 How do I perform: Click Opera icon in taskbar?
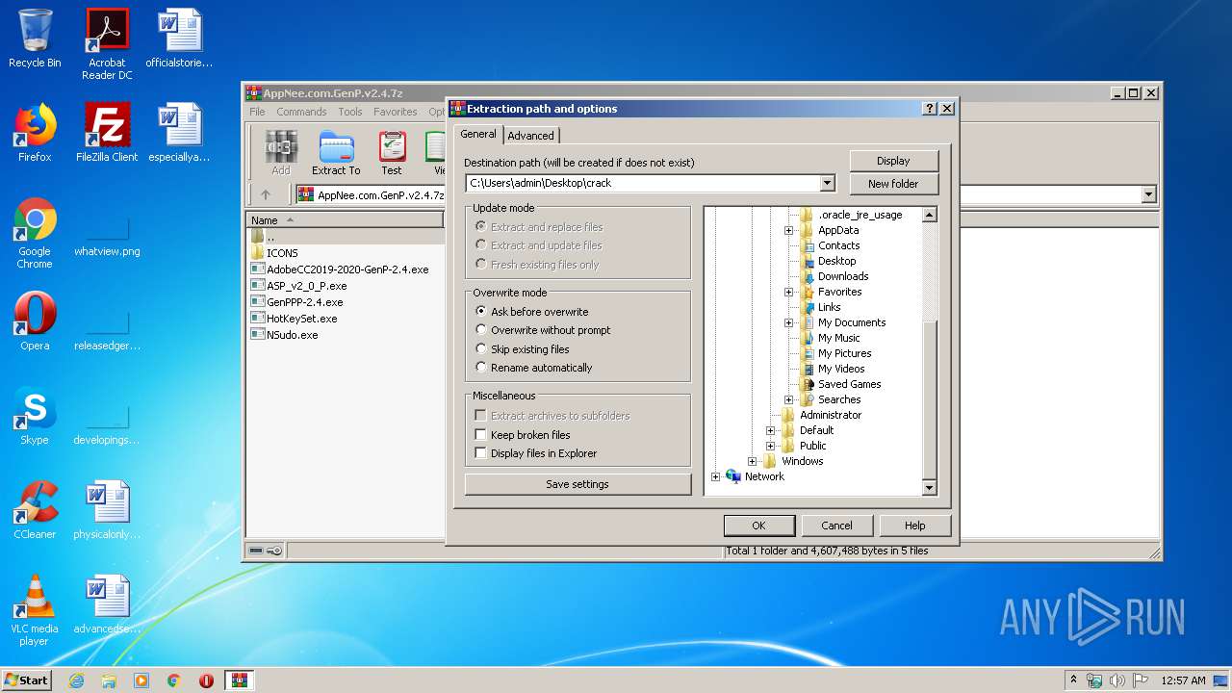click(x=206, y=680)
